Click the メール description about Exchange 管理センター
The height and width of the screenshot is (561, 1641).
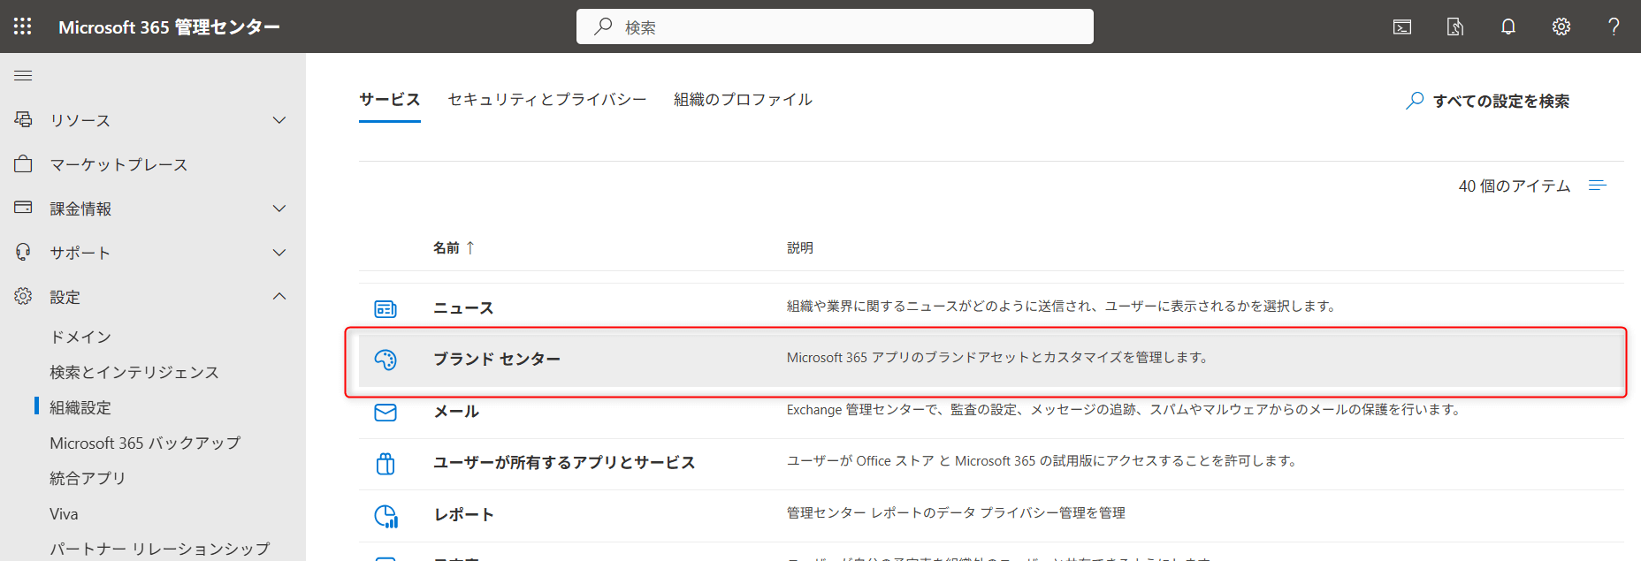[1125, 409]
